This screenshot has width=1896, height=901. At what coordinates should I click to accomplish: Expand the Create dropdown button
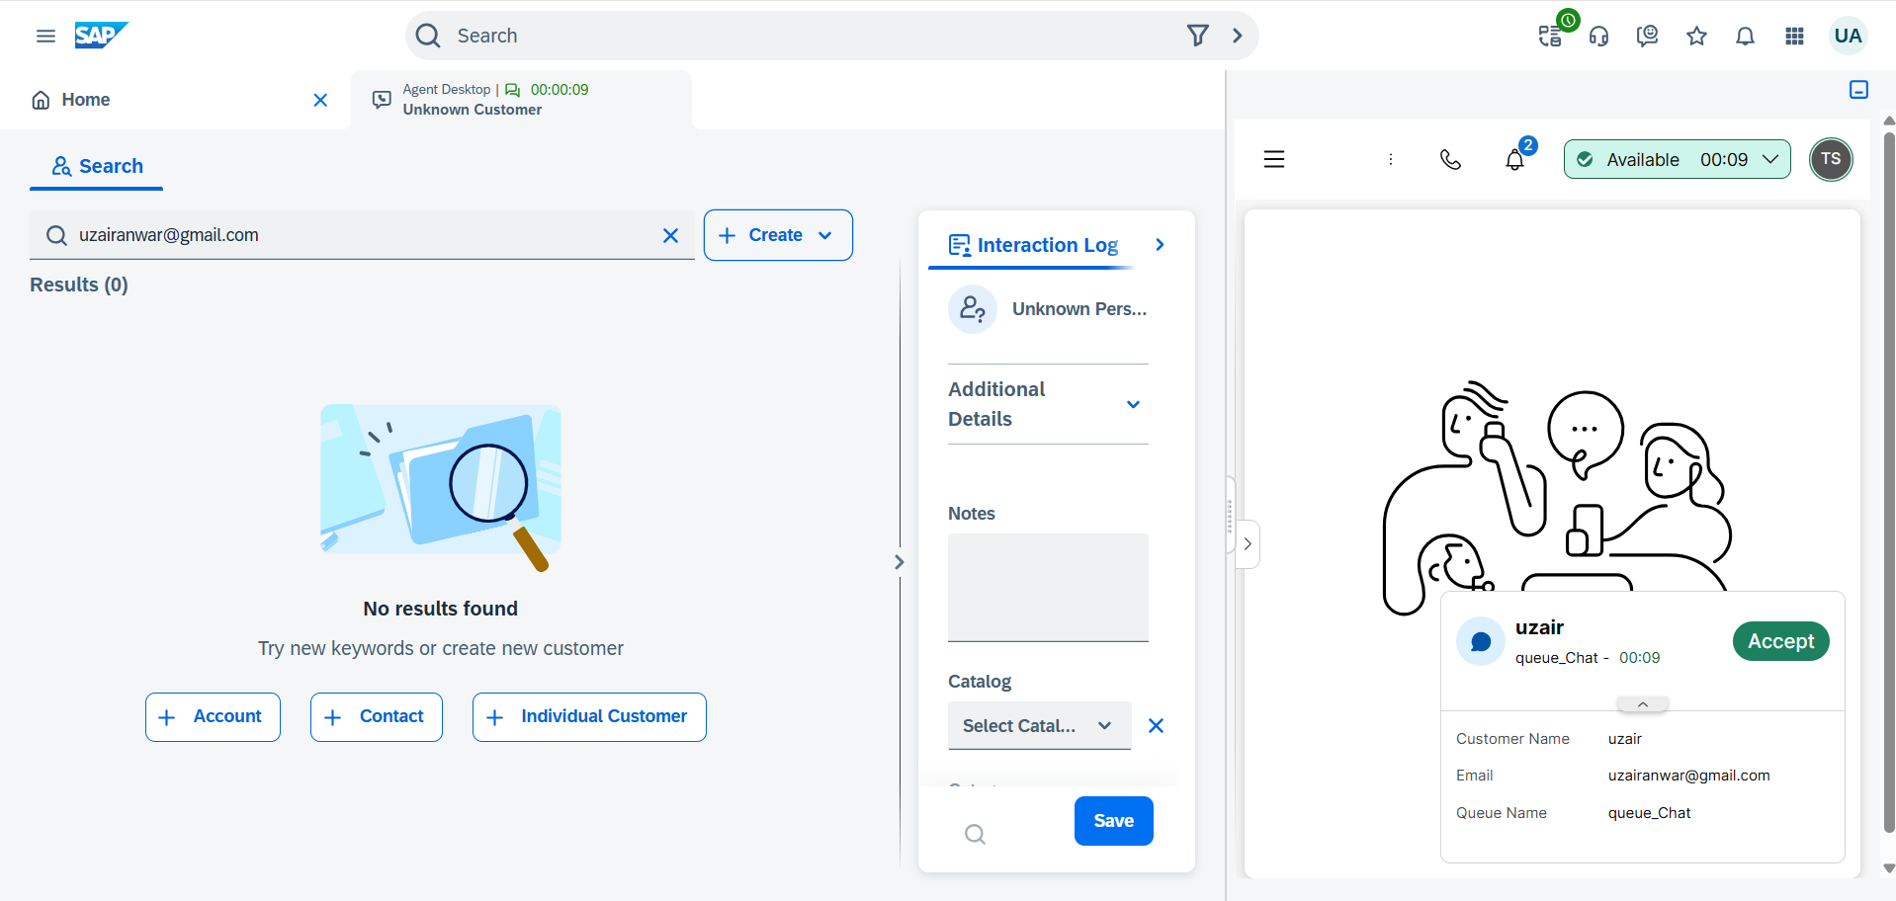(x=778, y=235)
